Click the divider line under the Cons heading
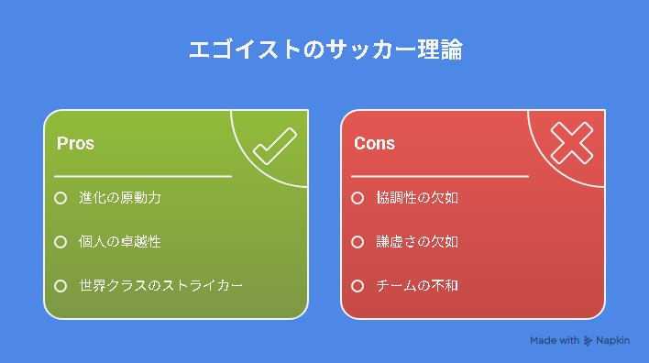Viewport: 649px width, 363px height. [440, 176]
